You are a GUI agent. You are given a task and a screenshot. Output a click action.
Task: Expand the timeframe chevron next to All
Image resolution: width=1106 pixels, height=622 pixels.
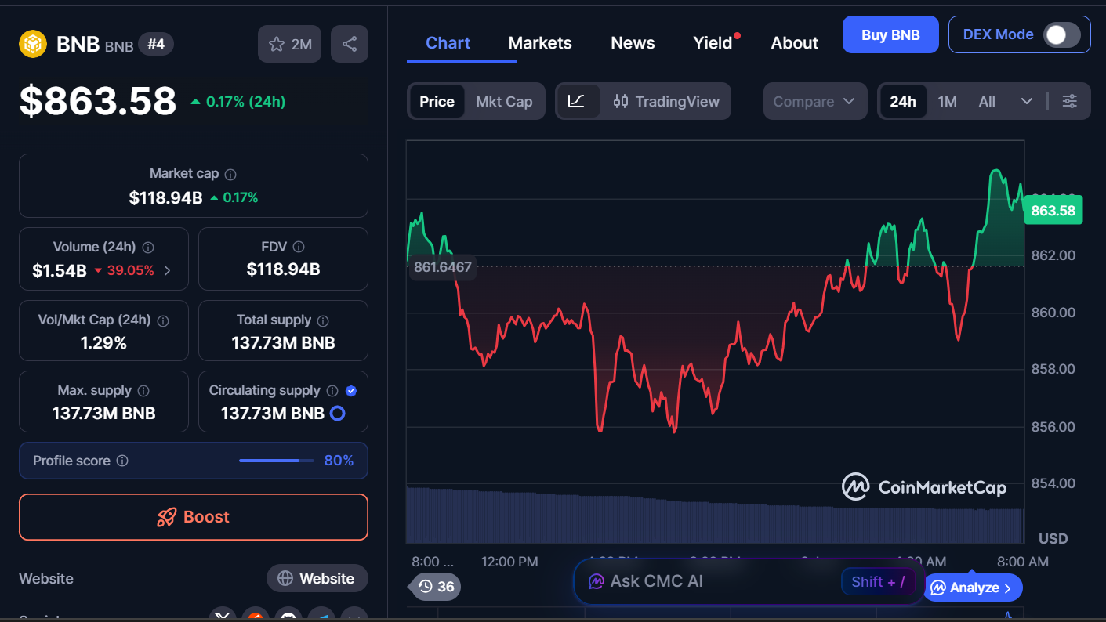pyautogui.click(x=1026, y=101)
